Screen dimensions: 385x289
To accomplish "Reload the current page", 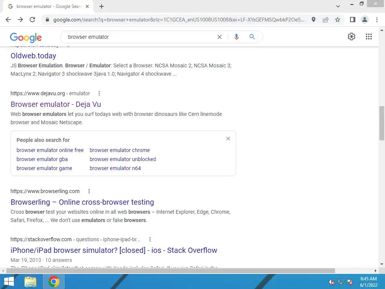I will pyautogui.click(x=32, y=20).
